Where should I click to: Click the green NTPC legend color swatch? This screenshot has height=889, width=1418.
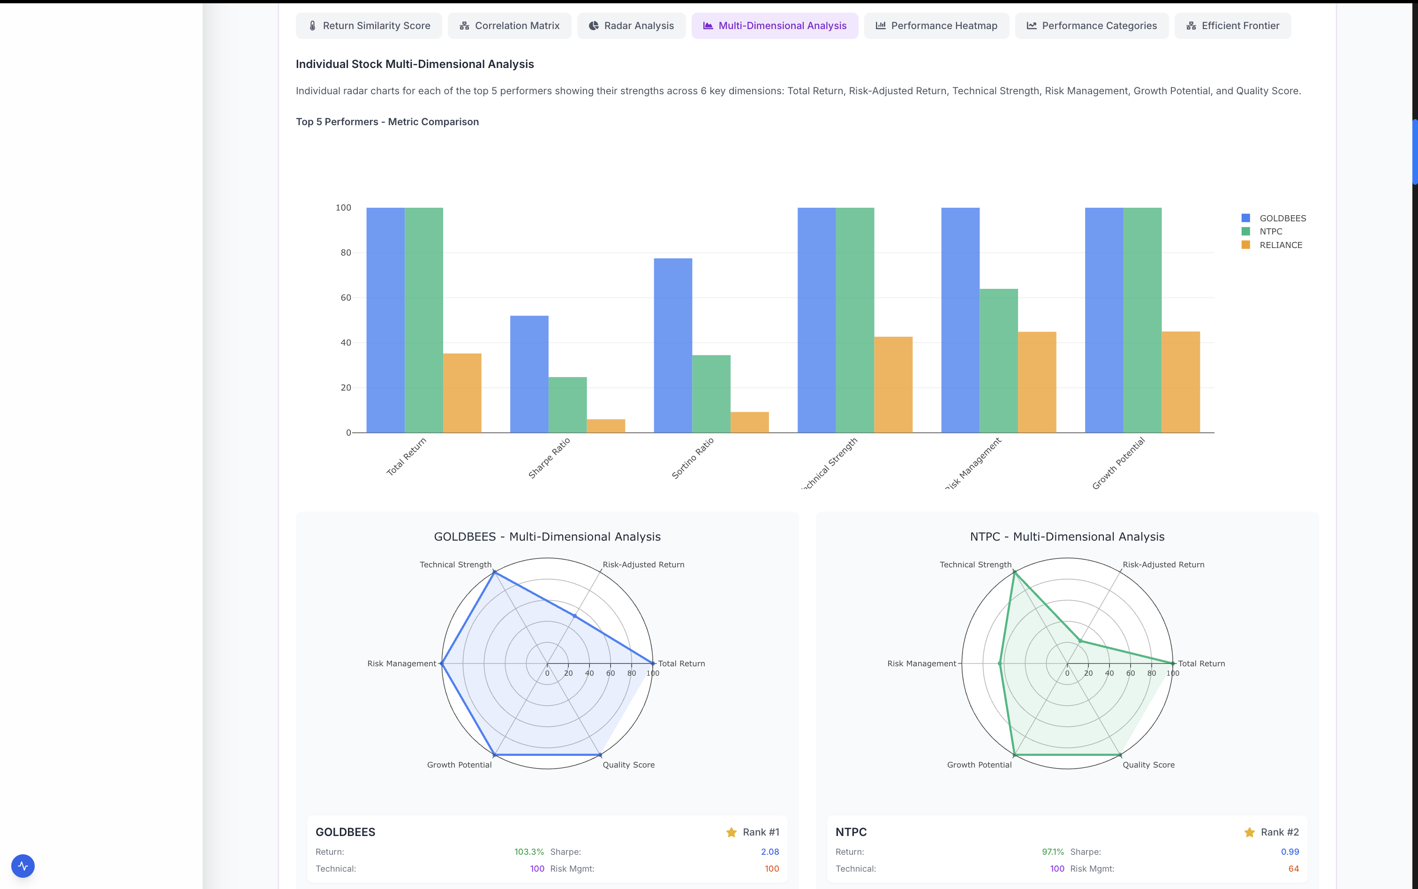click(1246, 232)
